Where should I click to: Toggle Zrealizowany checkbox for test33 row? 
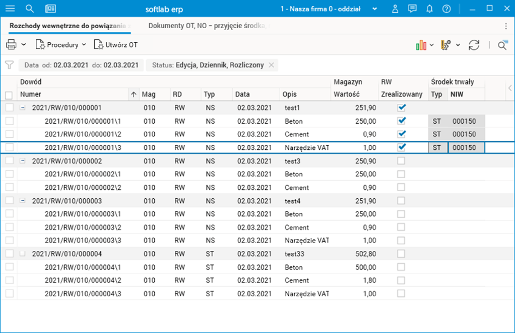coord(401,253)
